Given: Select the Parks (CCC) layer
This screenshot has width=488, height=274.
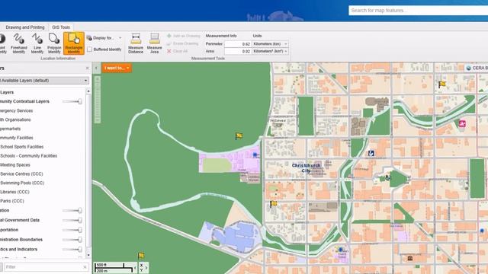Looking at the screenshot, I should pyautogui.click(x=12, y=201).
